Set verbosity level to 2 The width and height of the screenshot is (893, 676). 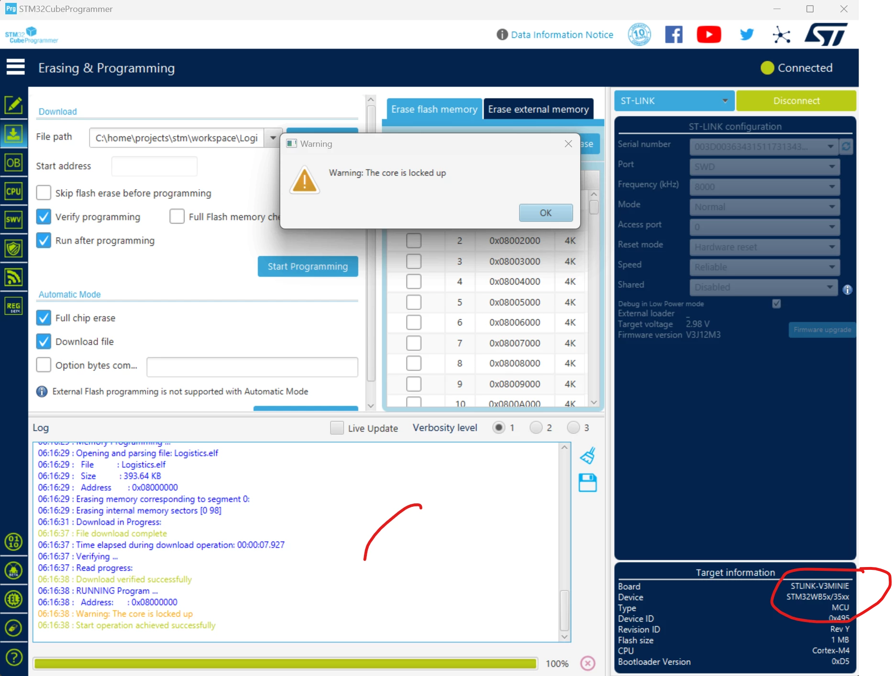pos(536,427)
